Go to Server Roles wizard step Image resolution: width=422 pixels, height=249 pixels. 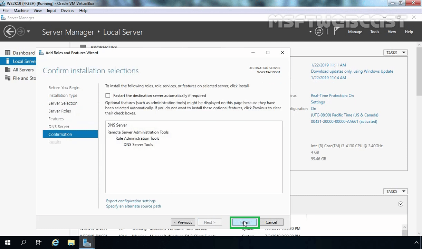pos(60,111)
